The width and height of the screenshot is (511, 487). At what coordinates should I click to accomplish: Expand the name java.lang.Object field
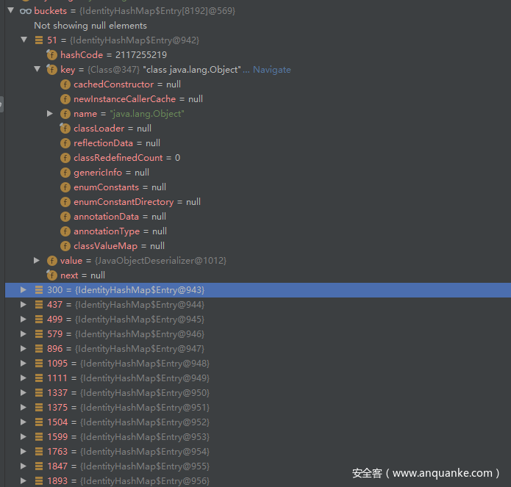coord(50,114)
